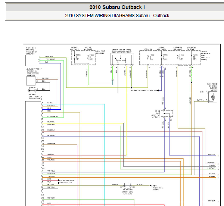Select the FUSE 6 25A label

(92, 57)
